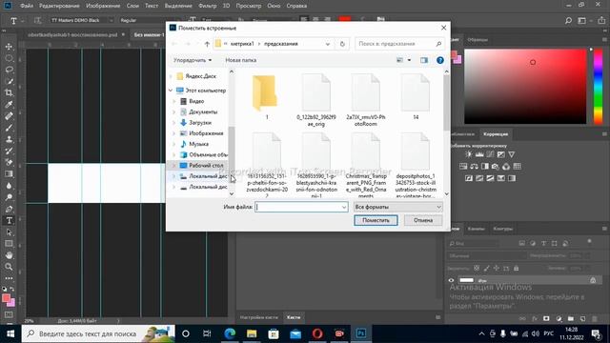
Task: Select the Rectangle shape tool
Action: [x=9, y=244]
